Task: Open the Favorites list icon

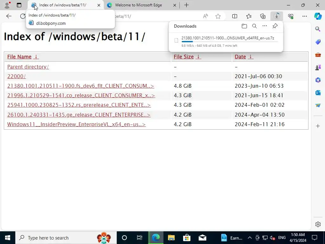Action: [x=249, y=16]
